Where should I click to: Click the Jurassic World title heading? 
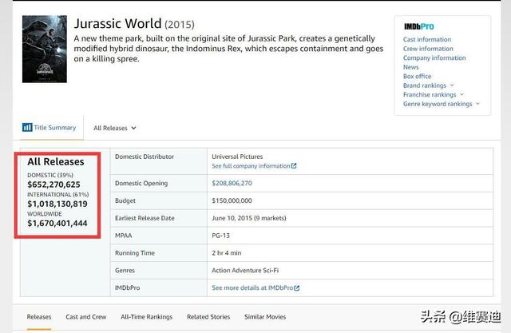[x=117, y=23]
